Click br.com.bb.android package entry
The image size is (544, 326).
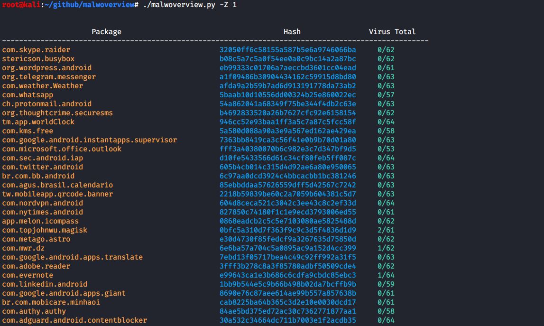point(38,177)
